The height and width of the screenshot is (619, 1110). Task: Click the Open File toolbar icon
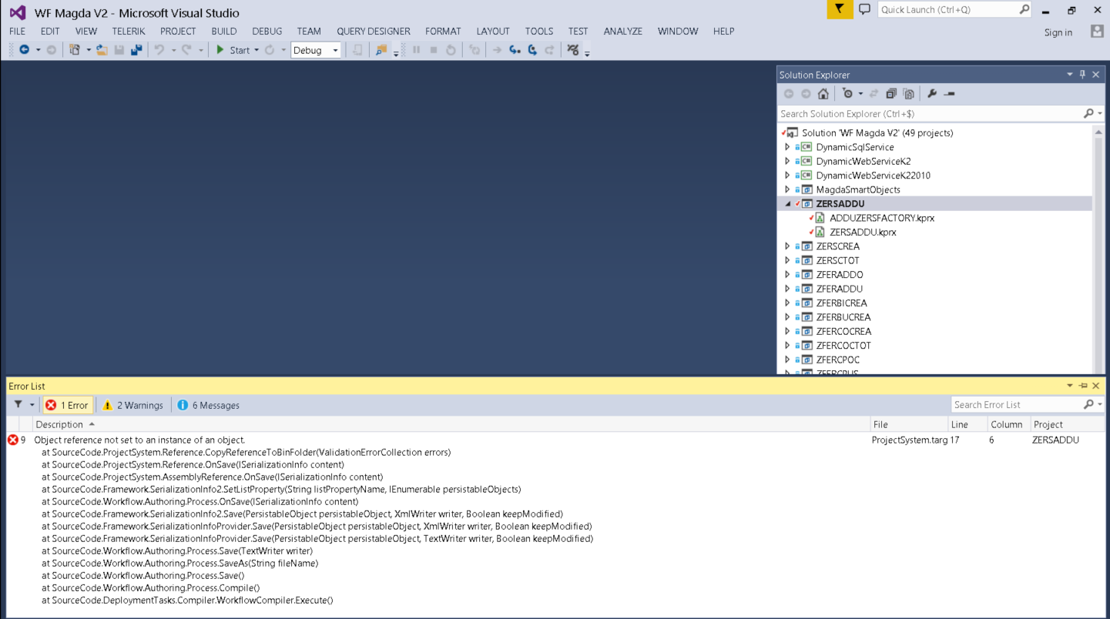[102, 50]
